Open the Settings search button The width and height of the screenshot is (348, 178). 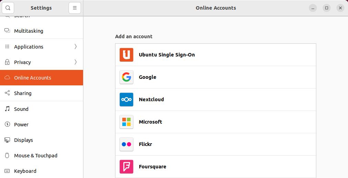click(8, 8)
